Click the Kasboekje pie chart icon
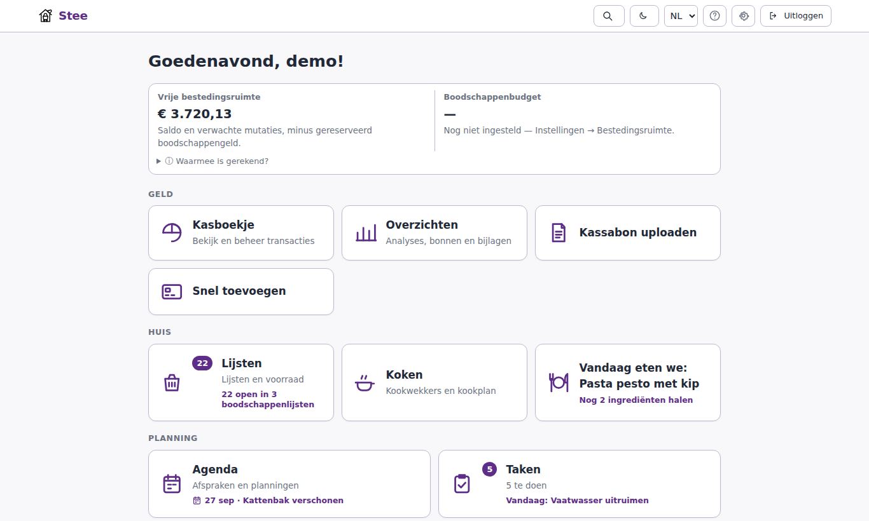This screenshot has height=521, width=869. click(x=172, y=233)
